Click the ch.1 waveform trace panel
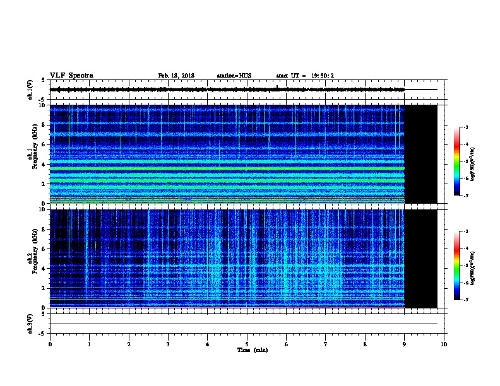The width and height of the screenshot is (500, 386). pos(247,90)
